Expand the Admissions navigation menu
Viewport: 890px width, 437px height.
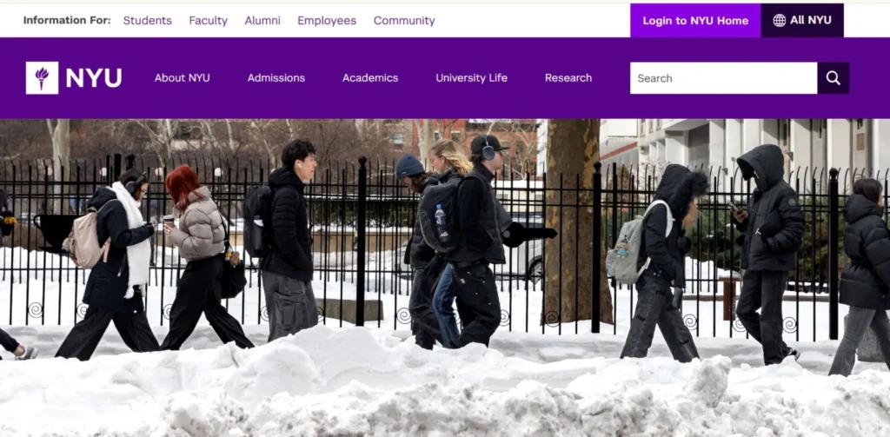pos(276,77)
